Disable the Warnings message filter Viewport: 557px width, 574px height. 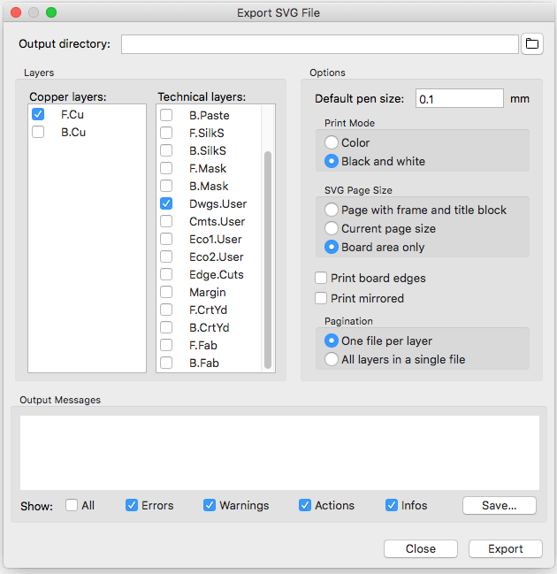(x=210, y=505)
